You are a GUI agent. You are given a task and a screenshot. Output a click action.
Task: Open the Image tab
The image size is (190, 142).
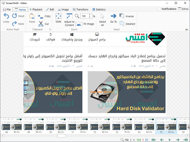click(x=63, y=9)
